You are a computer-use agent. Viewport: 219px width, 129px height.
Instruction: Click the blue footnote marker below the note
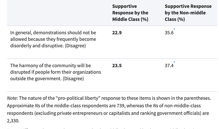[x=8, y=128]
